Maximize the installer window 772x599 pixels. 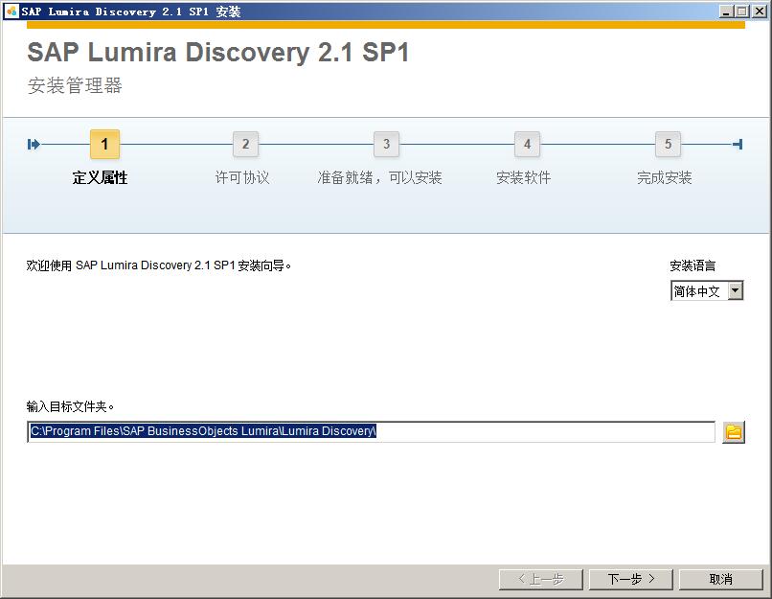(x=742, y=12)
